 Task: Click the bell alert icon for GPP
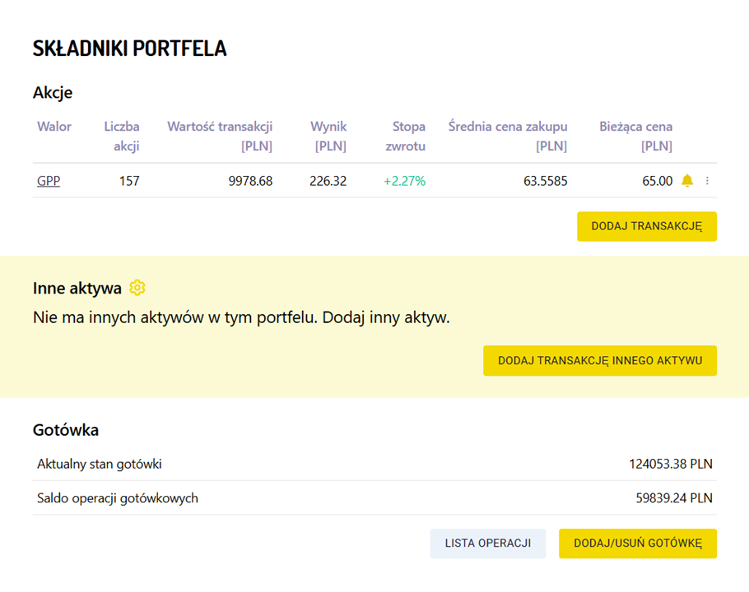687,181
